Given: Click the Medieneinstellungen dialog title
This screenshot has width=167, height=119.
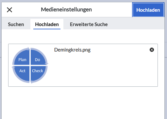Looking at the screenshot, I should [x=66, y=9].
